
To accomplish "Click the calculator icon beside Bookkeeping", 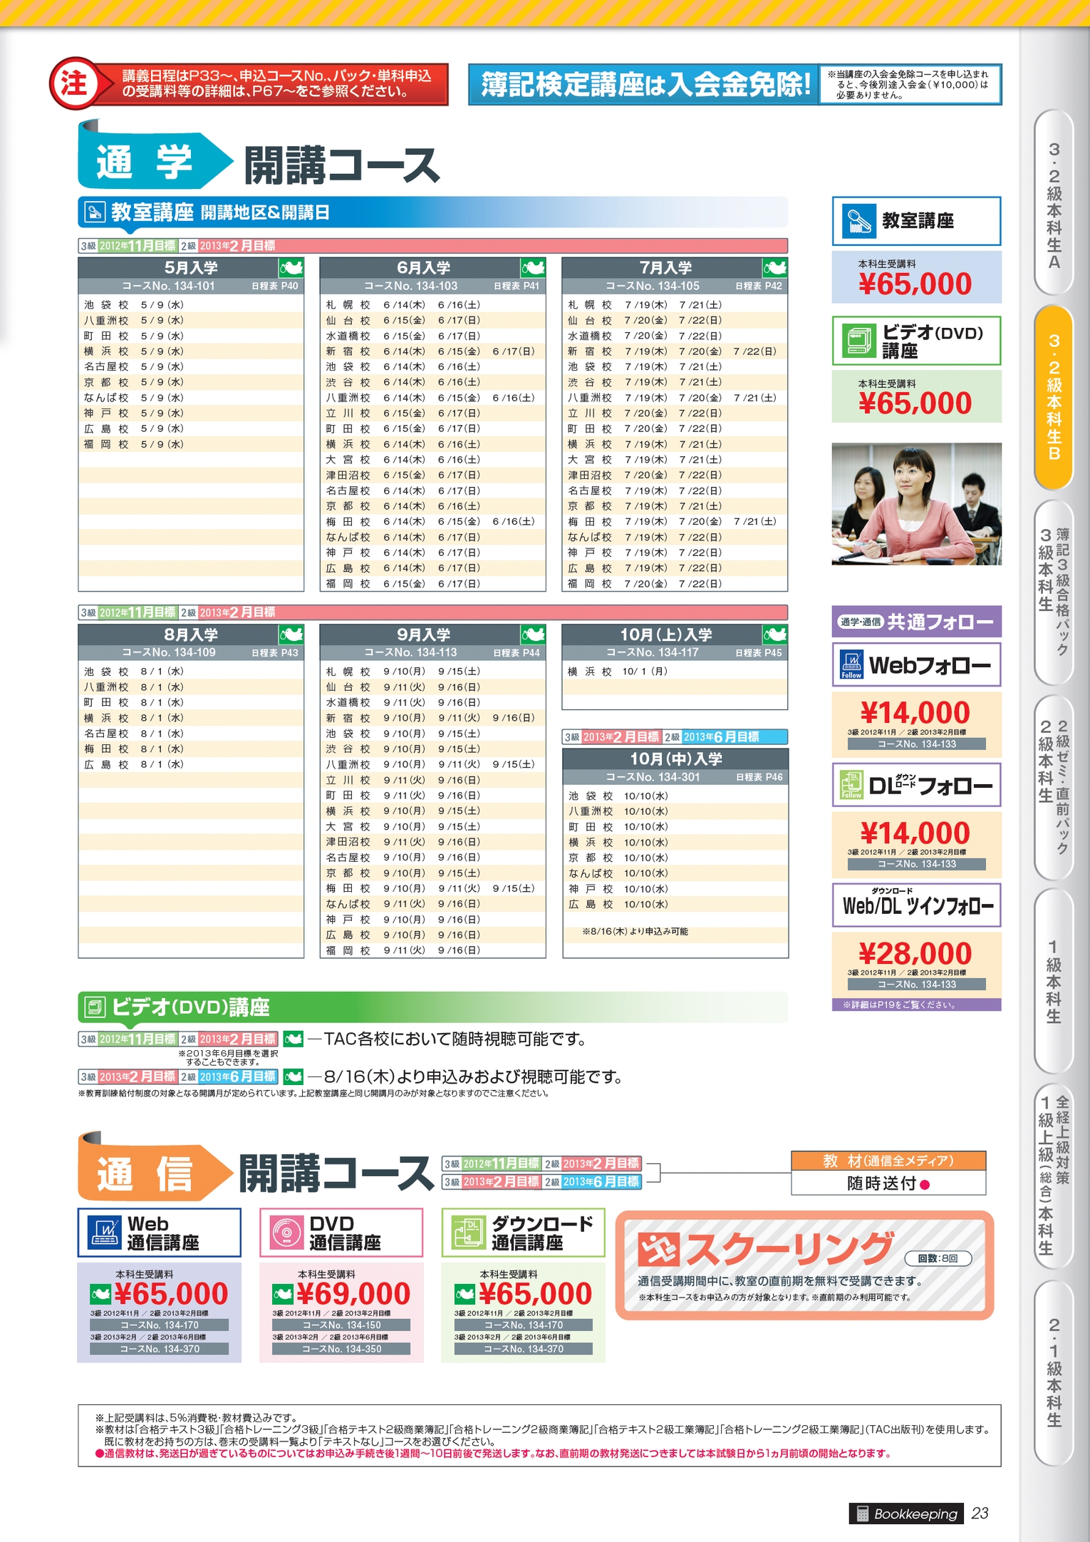I will pos(862,1513).
